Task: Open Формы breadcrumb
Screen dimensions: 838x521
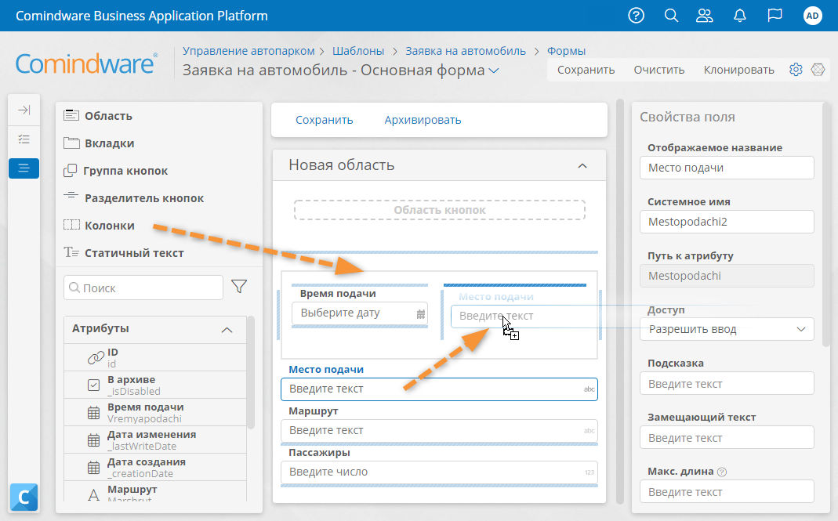Action: 567,51
